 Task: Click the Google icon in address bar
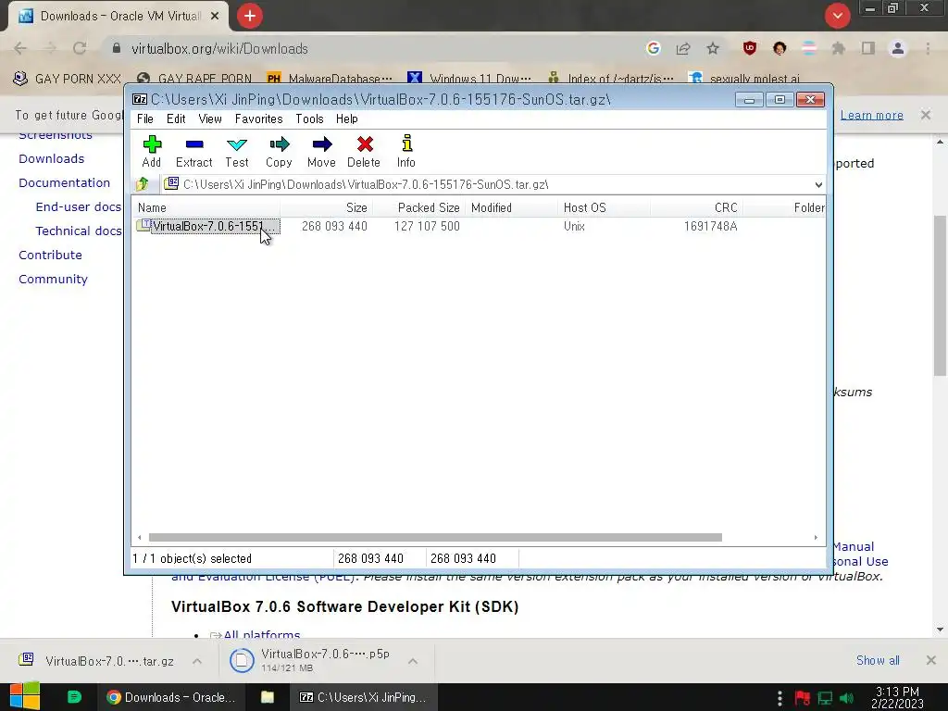(653, 48)
